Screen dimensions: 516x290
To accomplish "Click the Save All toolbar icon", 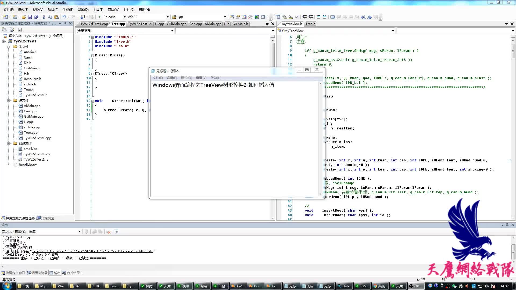I will [36, 17].
